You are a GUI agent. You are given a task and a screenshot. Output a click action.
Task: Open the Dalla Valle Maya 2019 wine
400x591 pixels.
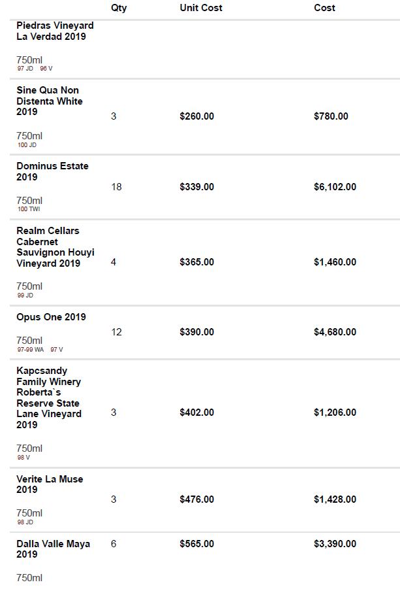coord(53,549)
